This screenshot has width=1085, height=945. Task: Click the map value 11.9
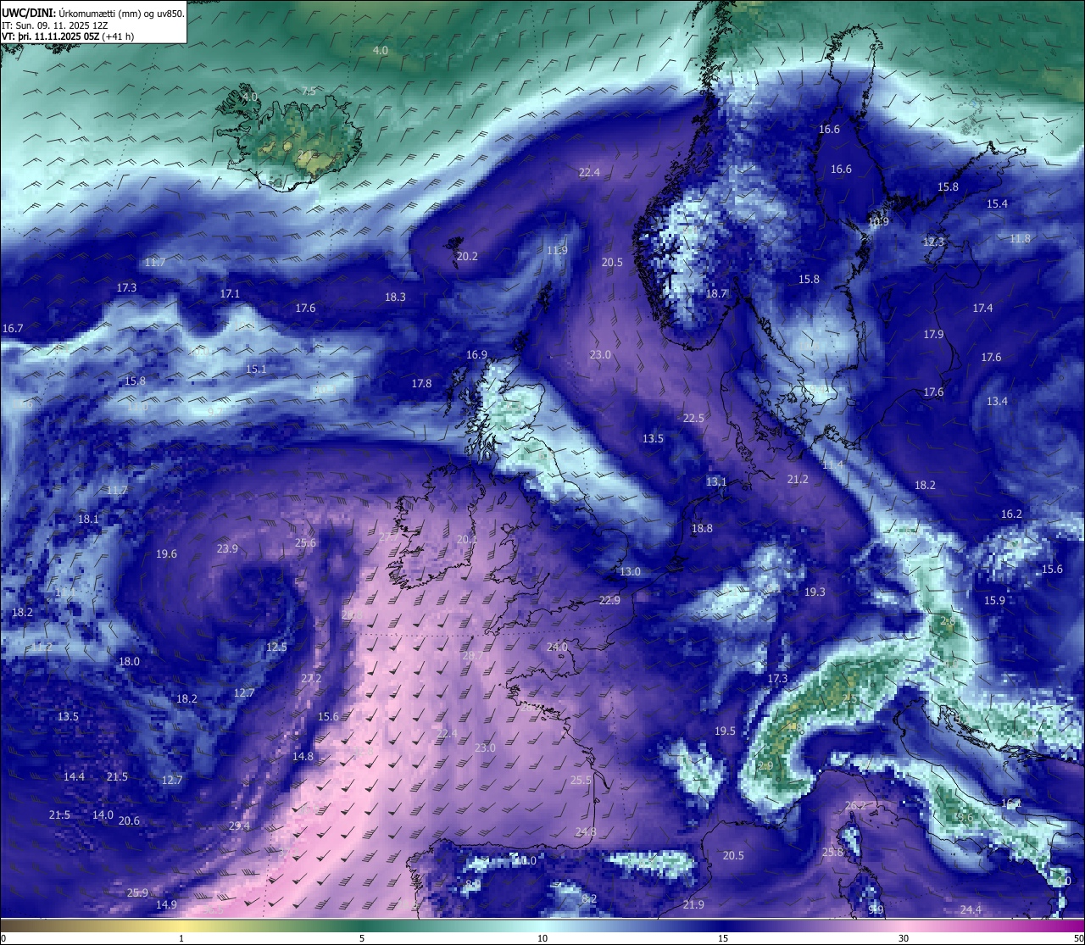point(557,250)
